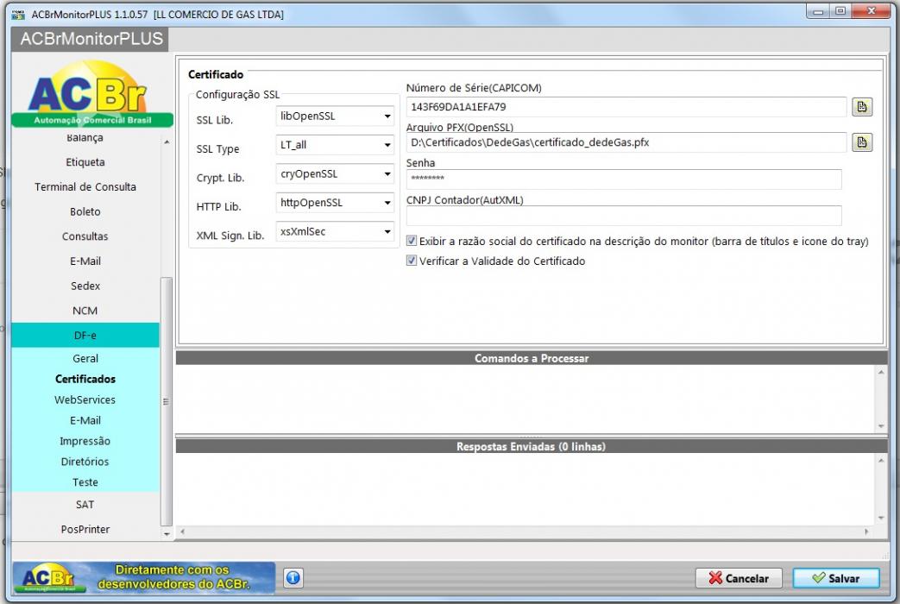The width and height of the screenshot is (900, 604).
Task: Click the Arquivo PFX(OpenSSL) path field
Action: coord(626,142)
